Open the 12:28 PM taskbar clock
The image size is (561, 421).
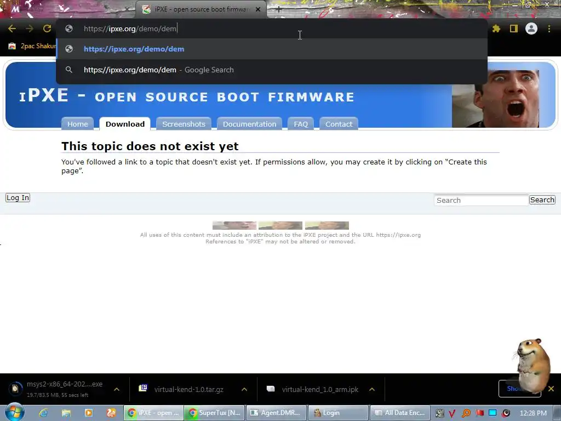coord(533,413)
